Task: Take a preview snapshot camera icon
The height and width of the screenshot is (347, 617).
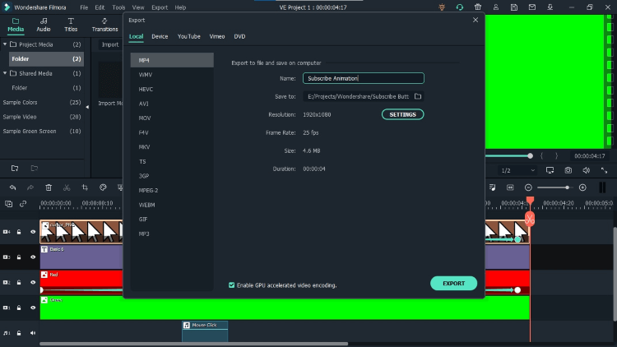Action: [x=568, y=170]
